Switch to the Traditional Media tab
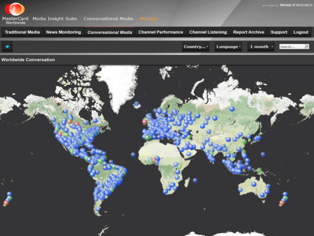 [x=22, y=32]
